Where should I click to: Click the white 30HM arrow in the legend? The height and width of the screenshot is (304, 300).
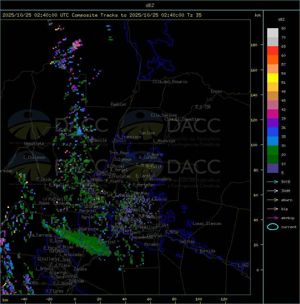(x=273, y=191)
